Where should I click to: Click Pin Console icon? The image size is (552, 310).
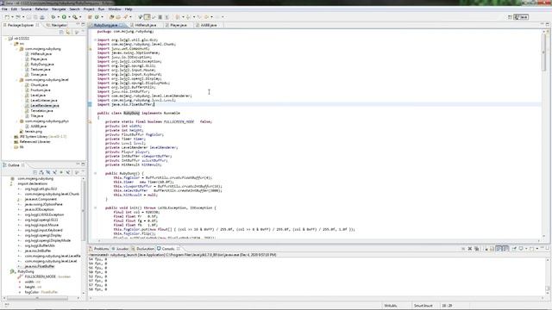point(514,249)
